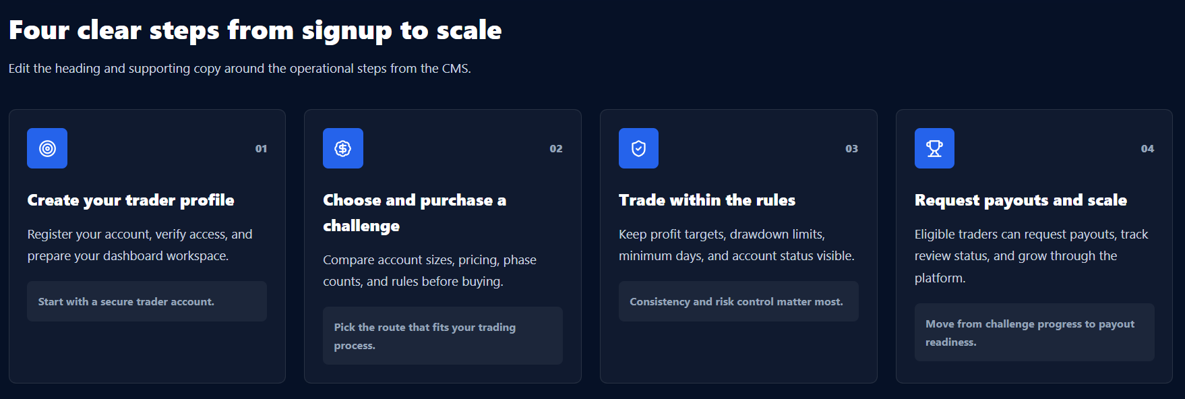Select step number 03 label
Image resolution: width=1185 pixels, height=399 pixels.
click(852, 149)
